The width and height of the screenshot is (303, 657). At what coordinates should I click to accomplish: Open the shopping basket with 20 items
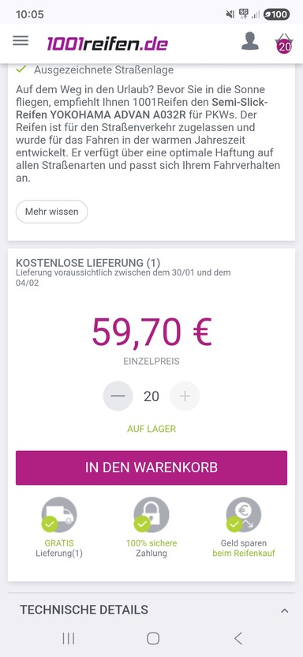coord(284,43)
